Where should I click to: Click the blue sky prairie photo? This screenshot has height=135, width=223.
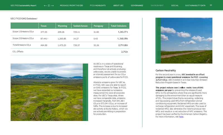click(184, 41)
